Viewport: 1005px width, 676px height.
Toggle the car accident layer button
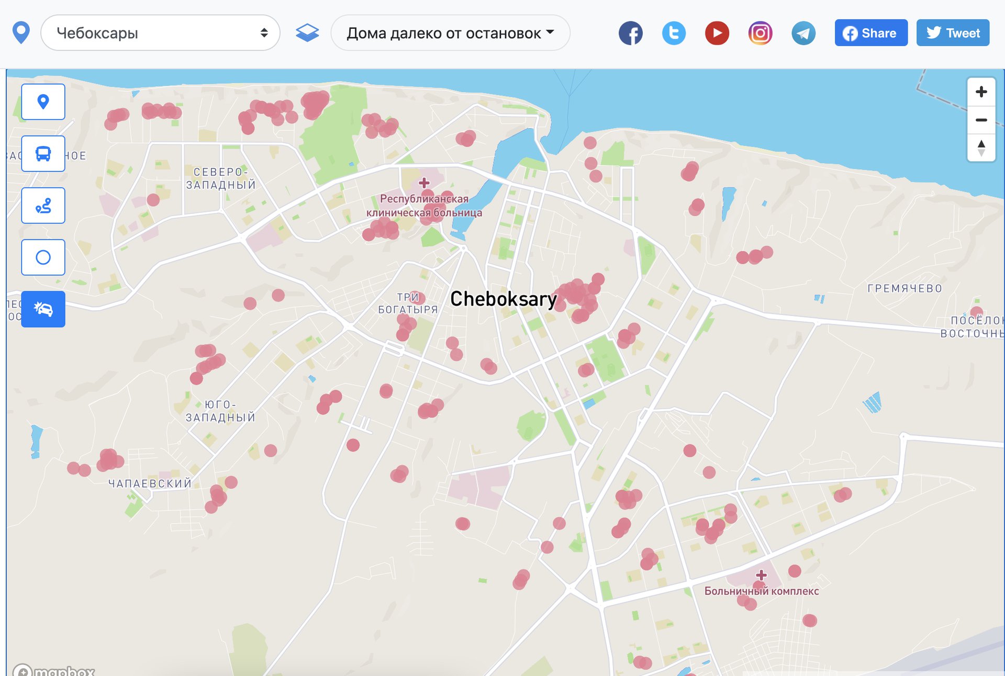pyautogui.click(x=43, y=309)
